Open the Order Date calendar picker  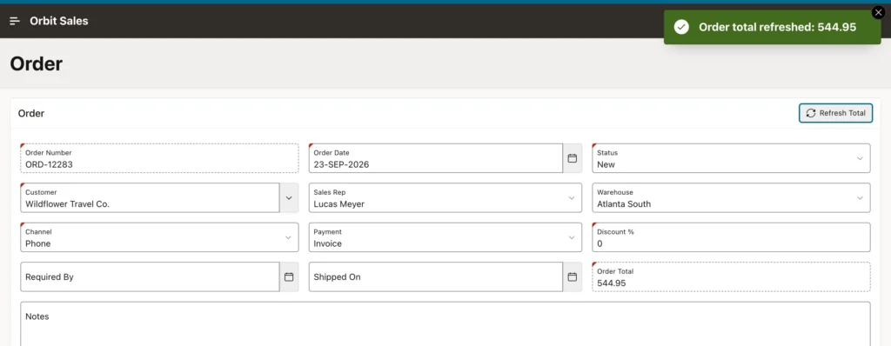(573, 158)
